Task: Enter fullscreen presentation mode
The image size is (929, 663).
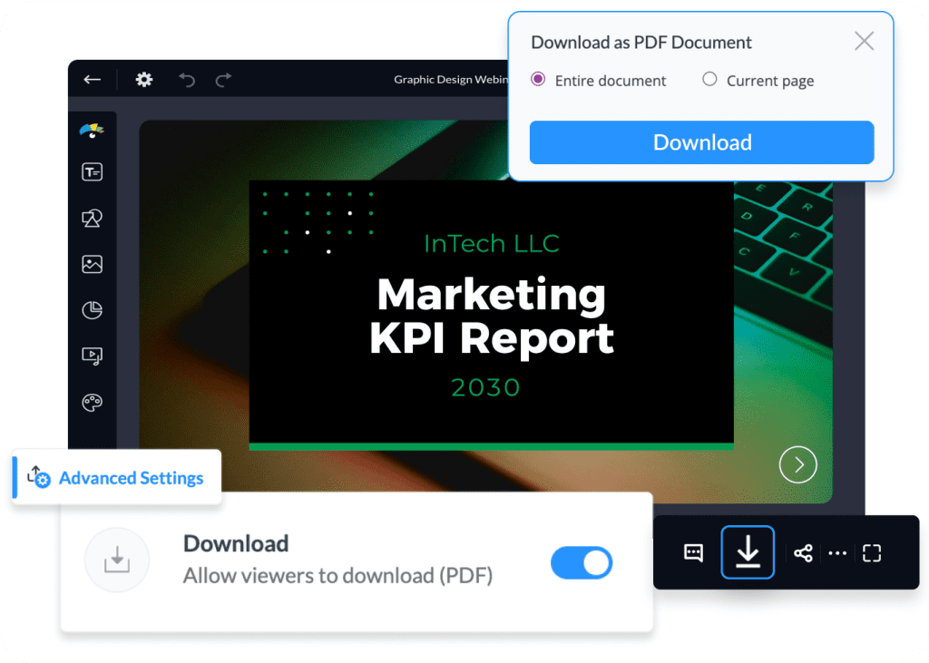Action: pos(871,551)
